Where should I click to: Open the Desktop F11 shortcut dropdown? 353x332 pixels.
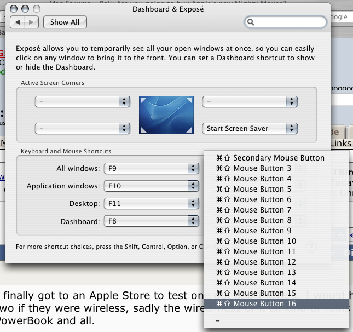pos(152,203)
